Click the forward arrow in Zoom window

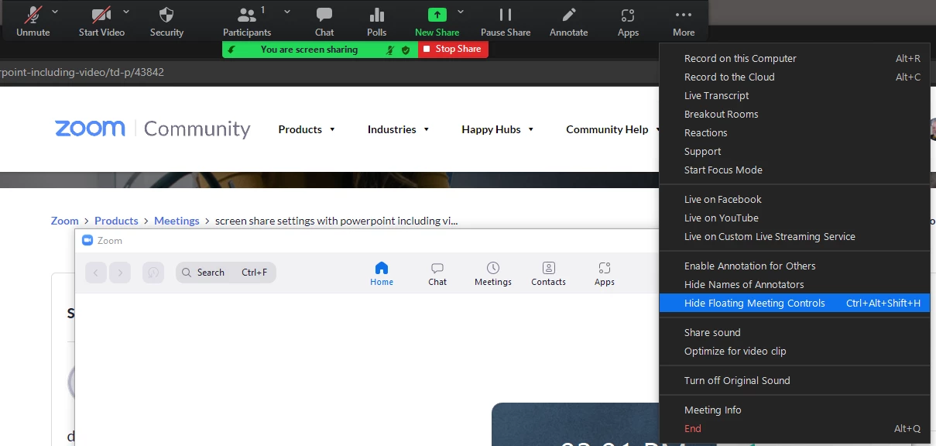[x=120, y=273]
